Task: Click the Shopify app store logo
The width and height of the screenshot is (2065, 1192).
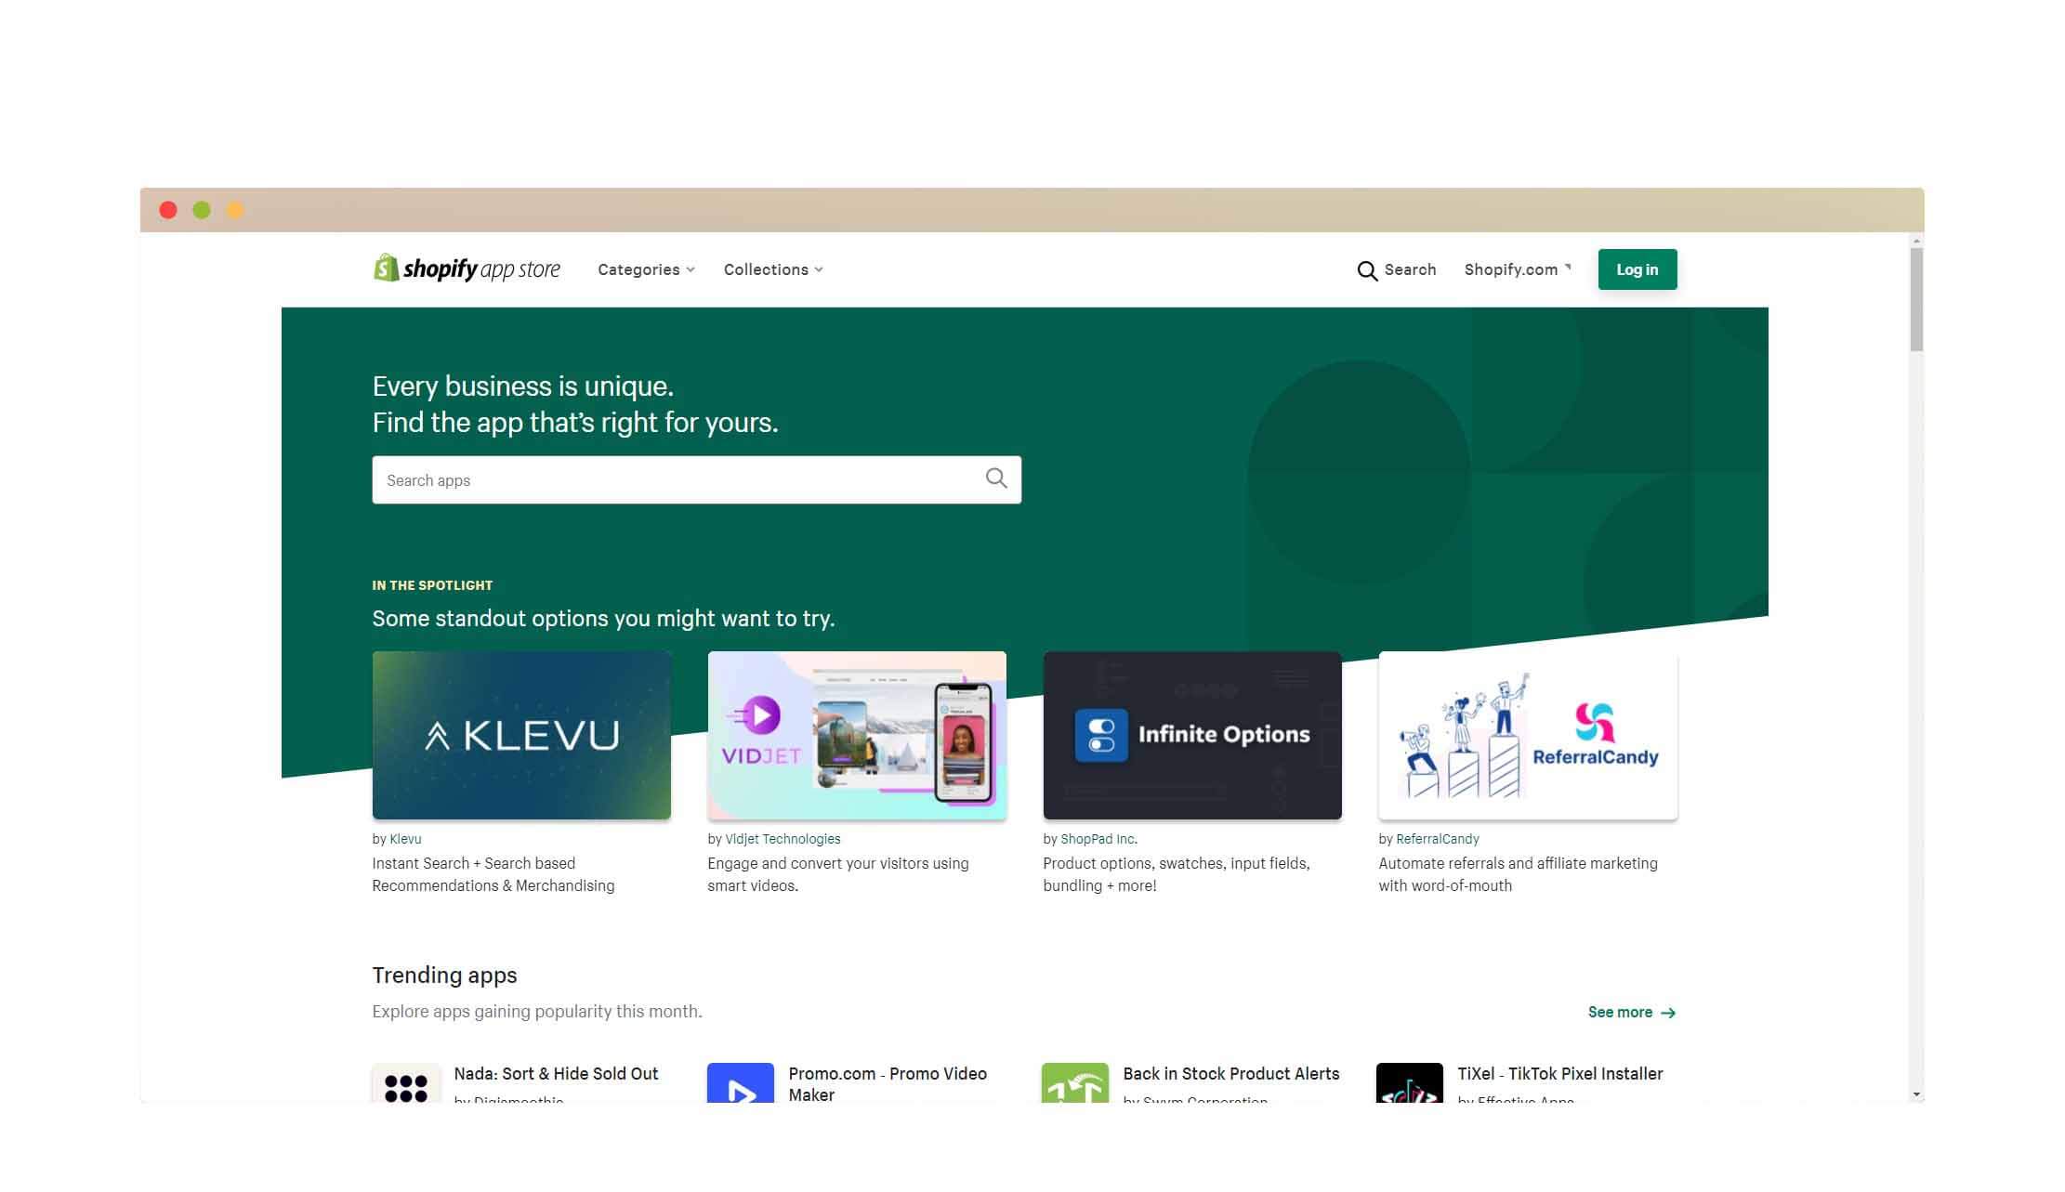Action: [467, 269]
